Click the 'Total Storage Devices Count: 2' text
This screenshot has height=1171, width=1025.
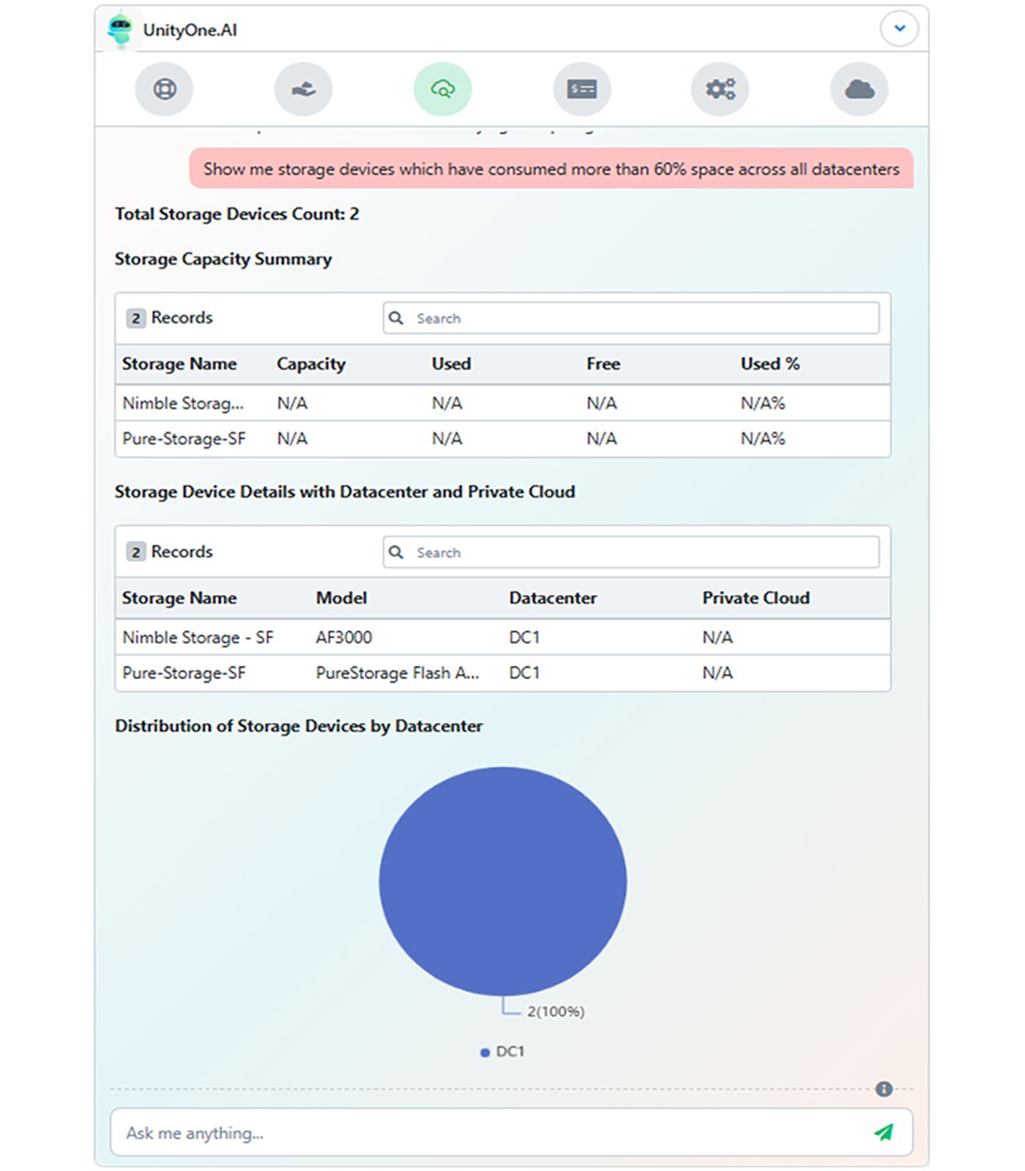[x=236, y=214]
